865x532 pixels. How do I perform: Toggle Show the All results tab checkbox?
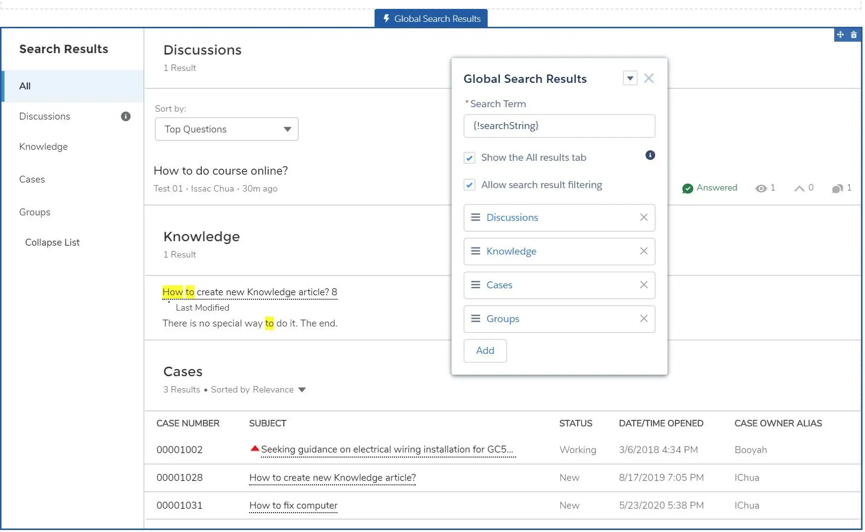(469, 158)
